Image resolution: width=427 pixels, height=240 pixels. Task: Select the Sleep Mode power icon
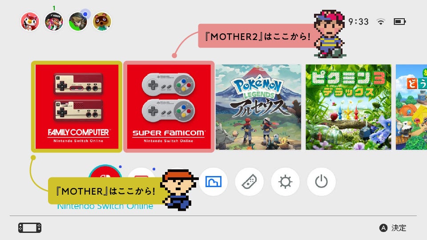321,181
